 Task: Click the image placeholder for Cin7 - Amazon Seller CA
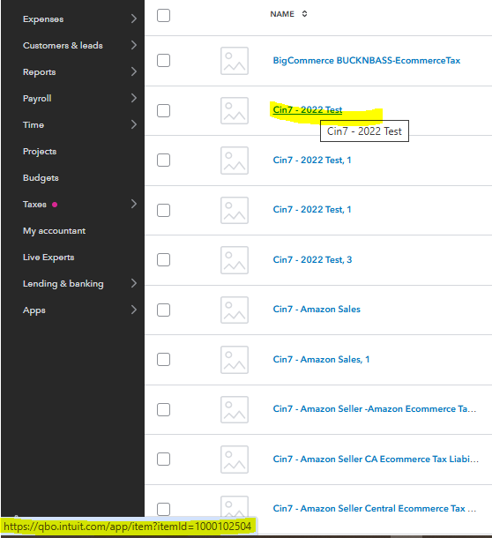(235, 460)
